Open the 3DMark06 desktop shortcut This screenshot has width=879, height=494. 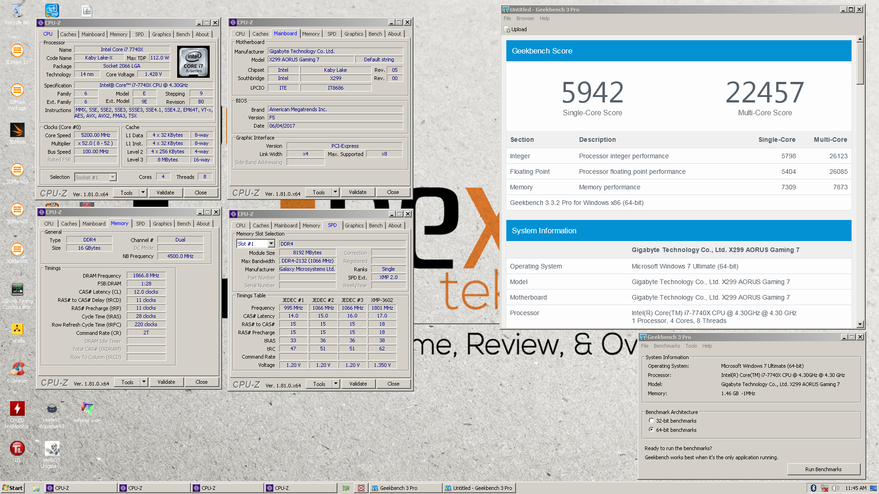pyautogui.click(x=17, y=253)
